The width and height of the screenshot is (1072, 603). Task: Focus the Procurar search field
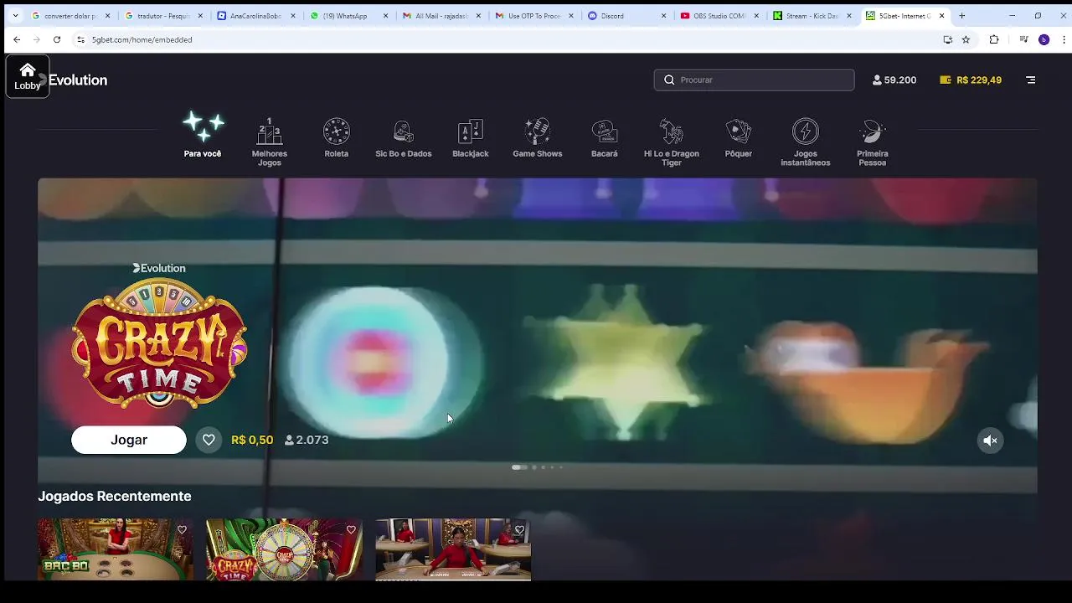point(754,80)
